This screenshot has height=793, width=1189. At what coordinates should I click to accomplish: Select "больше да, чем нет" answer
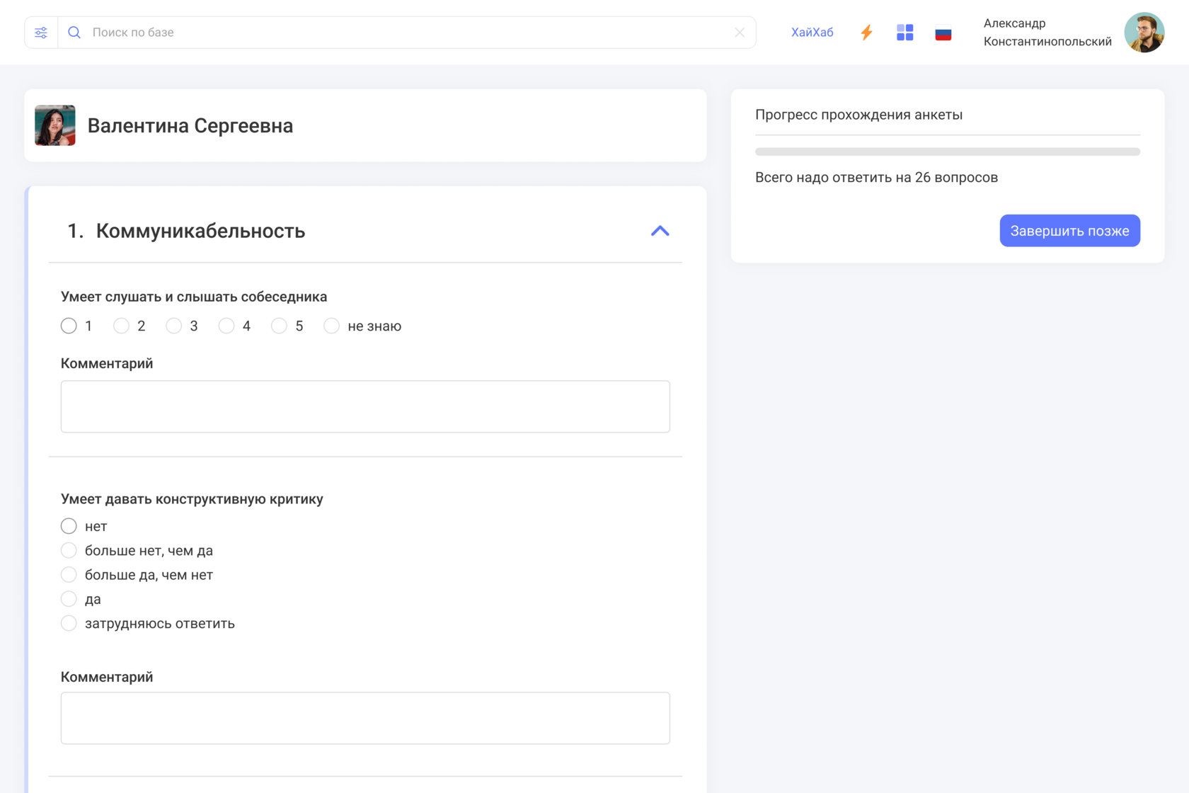(69, 575)
